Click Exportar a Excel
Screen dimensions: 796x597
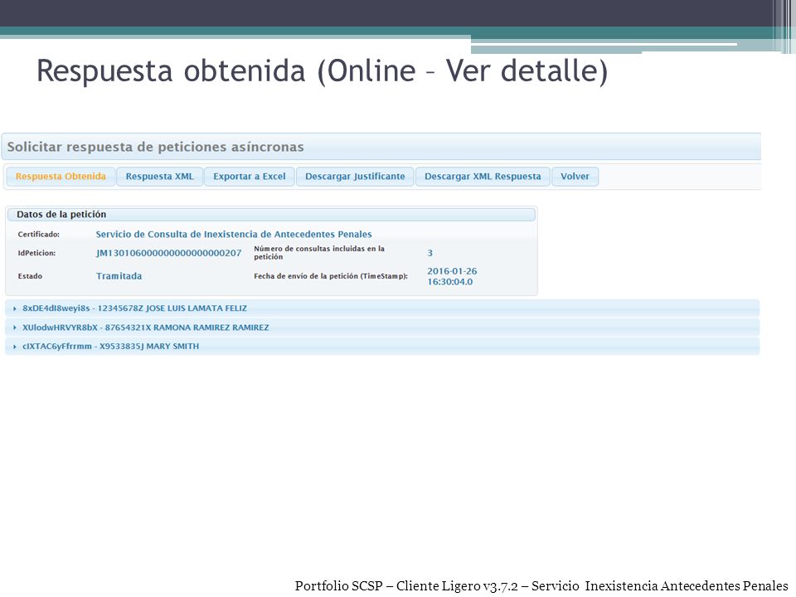[250, 177]
